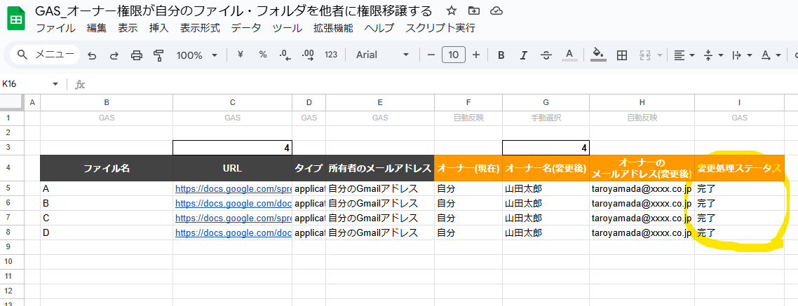Viewport: 798px width, 306px height.
Task: Open the データ menu
Action: click(x=246, y=29)
